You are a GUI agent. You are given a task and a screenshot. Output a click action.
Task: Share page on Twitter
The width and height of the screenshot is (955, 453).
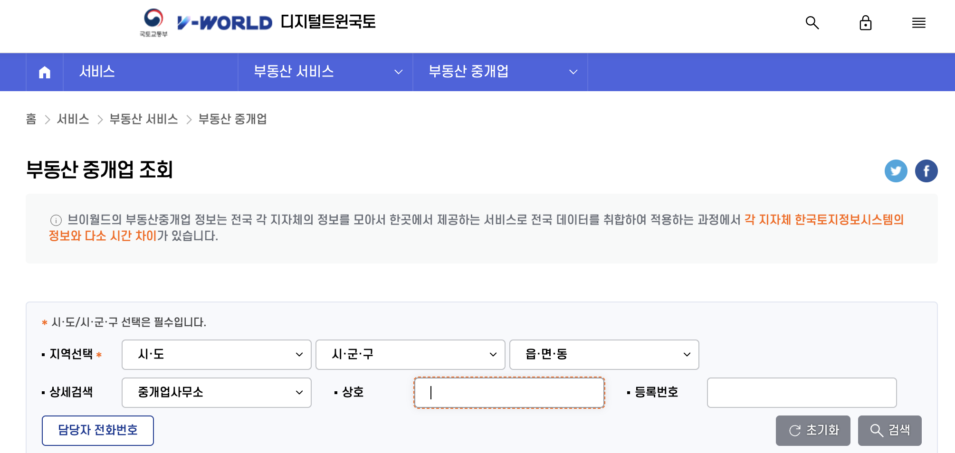[x=896, y=171]
